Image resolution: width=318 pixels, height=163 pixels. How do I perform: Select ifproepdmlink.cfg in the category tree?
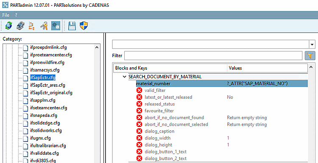pos(48,47)
